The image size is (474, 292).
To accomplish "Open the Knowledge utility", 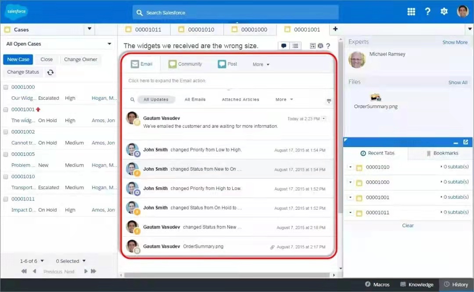I will pyautogui.click(x=417, y=285).
